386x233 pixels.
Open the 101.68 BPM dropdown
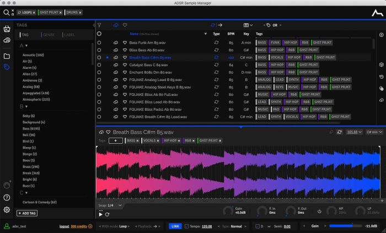click(354, 132)
